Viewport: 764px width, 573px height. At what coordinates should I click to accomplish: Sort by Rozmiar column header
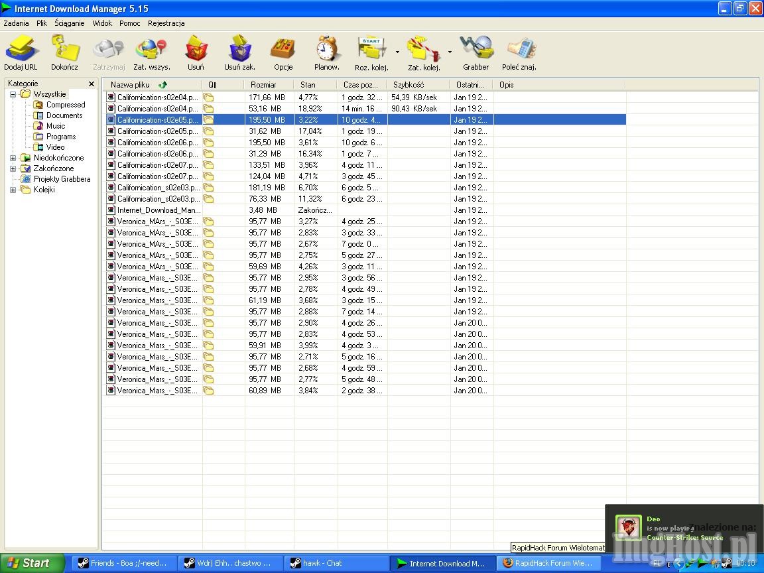(269, 85)
